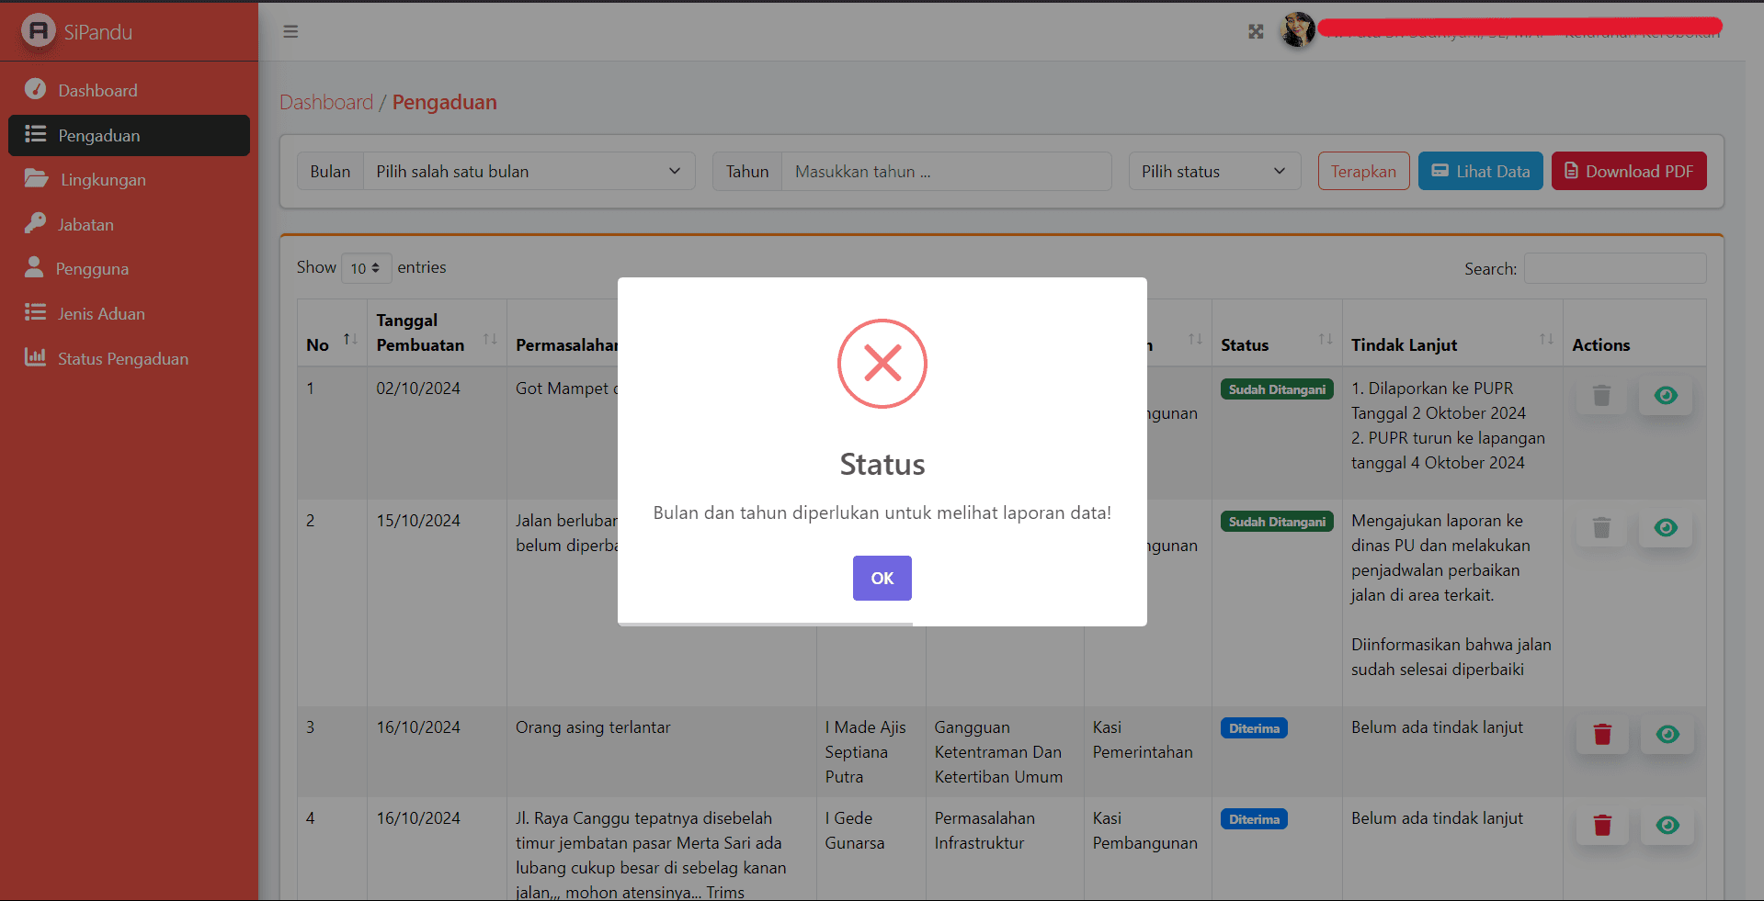View details of complaint dated 15/10/2024
The image size is (1764, 901).
(1666, 528)
